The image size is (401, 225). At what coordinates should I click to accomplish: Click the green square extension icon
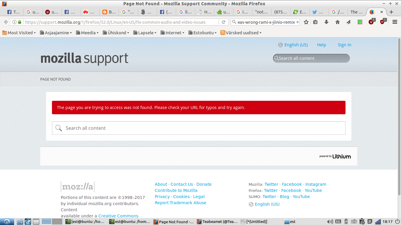360,22
